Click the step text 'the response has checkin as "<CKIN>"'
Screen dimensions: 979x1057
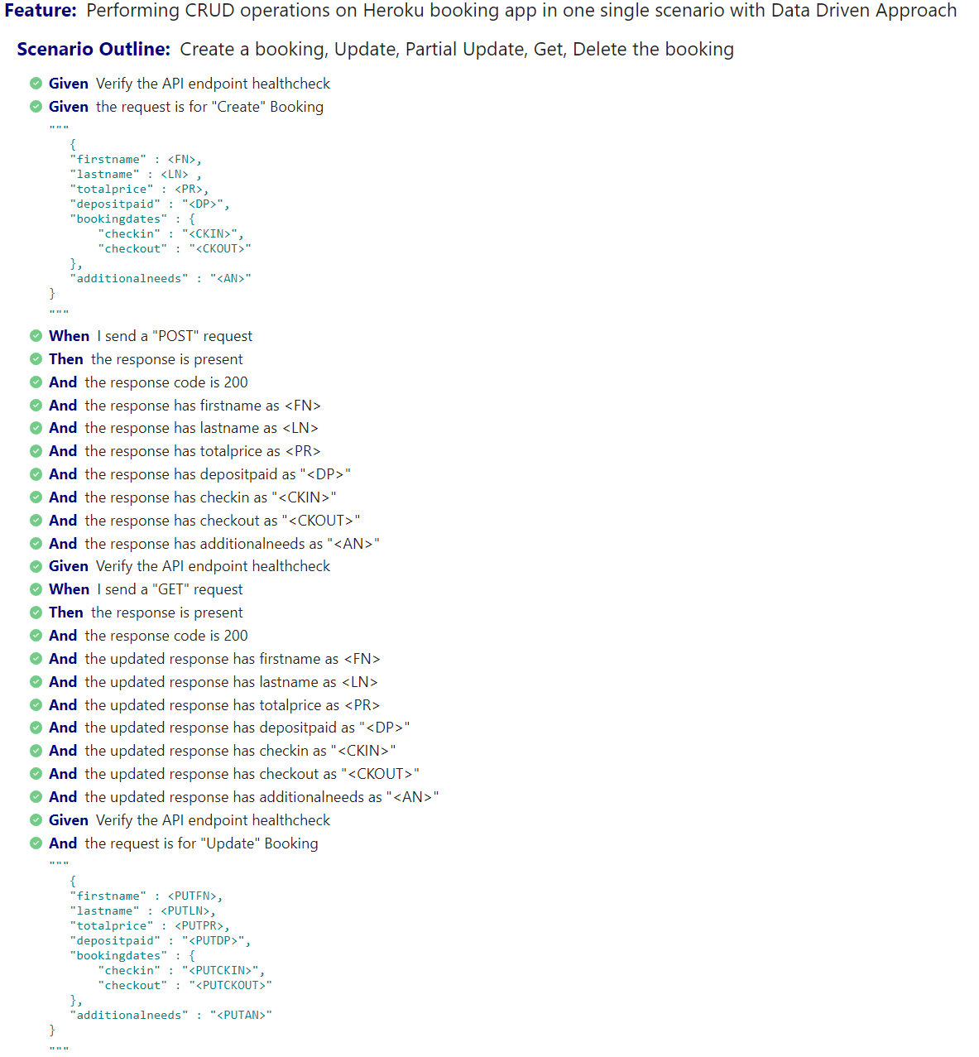pos(210,497)
